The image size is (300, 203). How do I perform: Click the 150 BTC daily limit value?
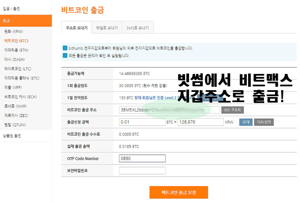point(126,98)
